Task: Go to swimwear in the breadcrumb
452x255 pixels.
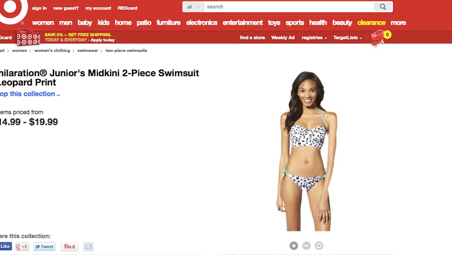Action: tap(88, 50)
